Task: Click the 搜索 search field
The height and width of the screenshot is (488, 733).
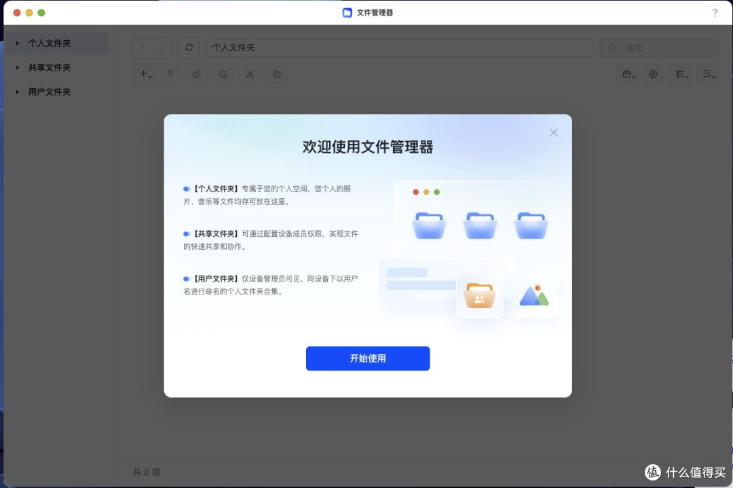Action: [x=658, y=48]
